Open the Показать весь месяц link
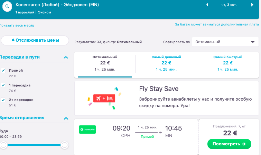261x155 pixels. pos(17,25)
